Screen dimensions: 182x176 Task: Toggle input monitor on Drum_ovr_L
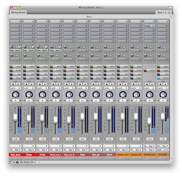click(x=56, y=78)
